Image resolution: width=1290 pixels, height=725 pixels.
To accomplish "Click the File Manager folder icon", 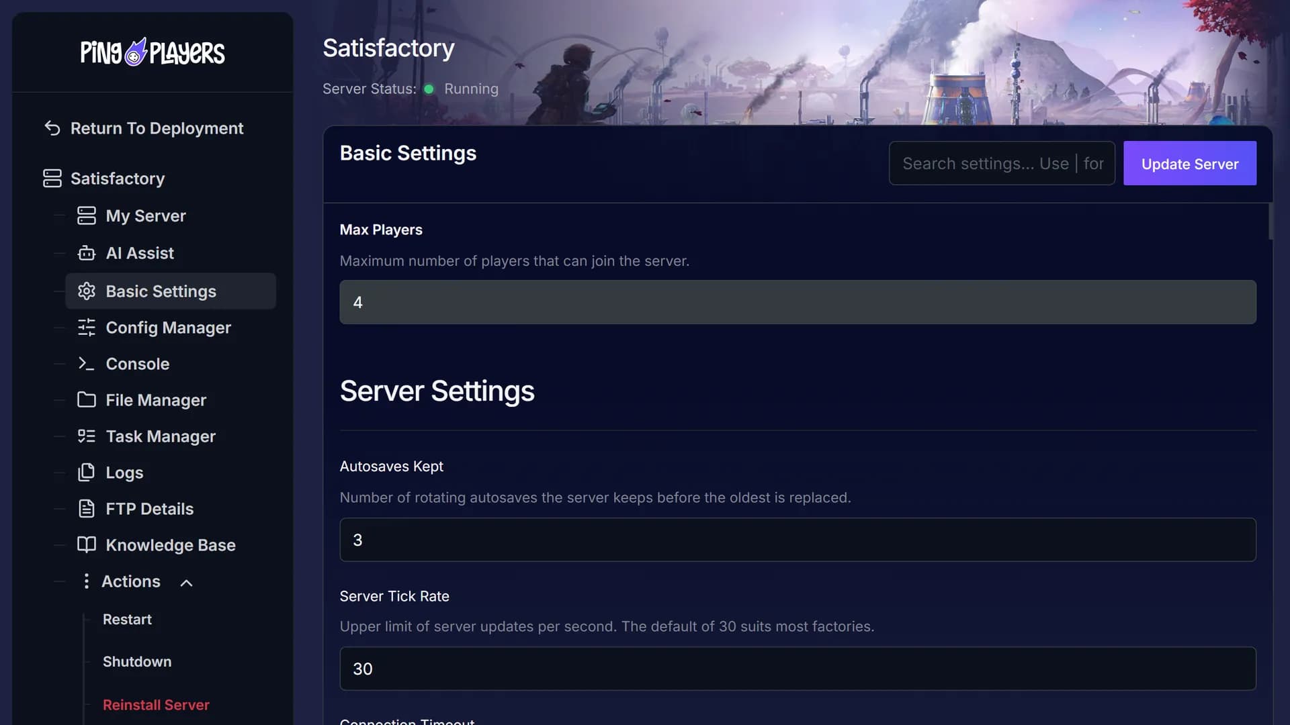I will 87,399.
